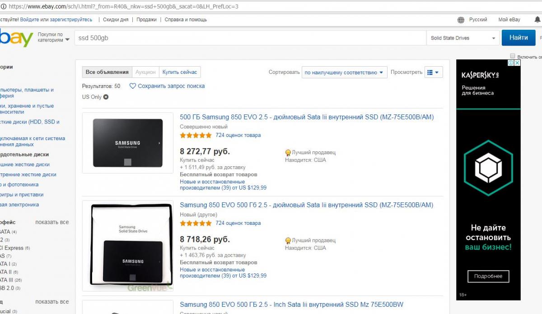
Task: Open the Скидки дня menu item
Action: (116, 20)
